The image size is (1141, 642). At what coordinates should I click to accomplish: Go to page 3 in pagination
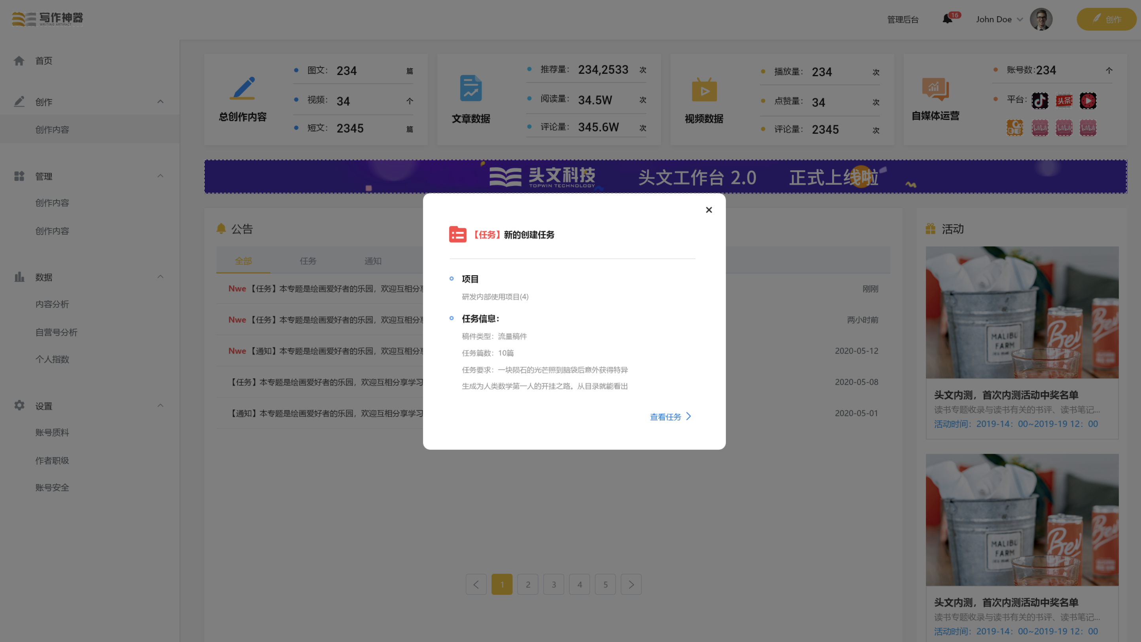[x=553, y=584]
